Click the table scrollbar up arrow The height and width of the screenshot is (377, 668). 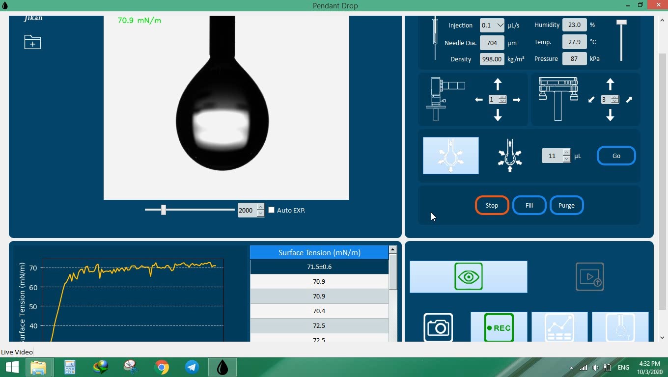point(392,250)
